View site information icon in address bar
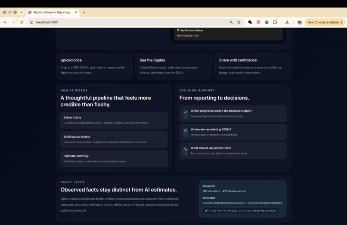The width and height of the screenshot is (347, 225). click(x=32, y=22)
